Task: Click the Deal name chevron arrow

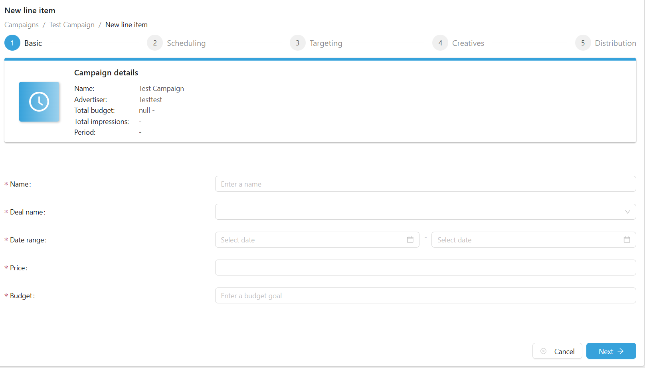Action: (x=627, y=212)
